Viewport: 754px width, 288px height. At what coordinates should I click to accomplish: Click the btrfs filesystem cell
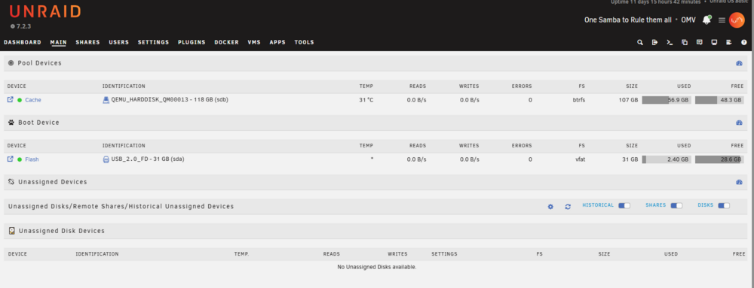[578, 100]
